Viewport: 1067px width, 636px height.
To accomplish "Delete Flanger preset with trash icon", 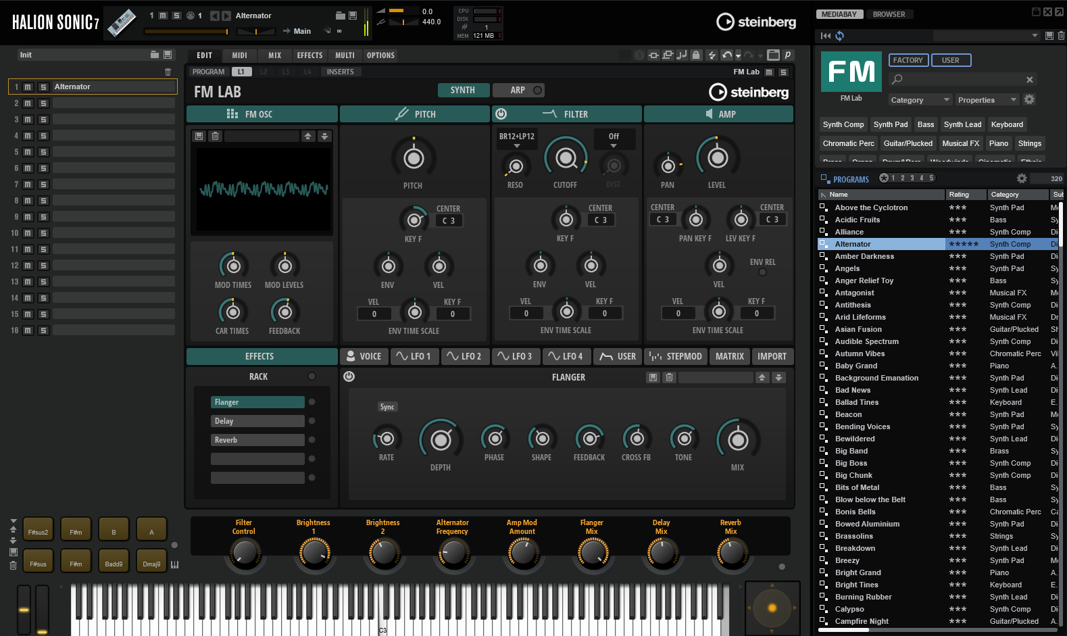I will coord(670,377).
